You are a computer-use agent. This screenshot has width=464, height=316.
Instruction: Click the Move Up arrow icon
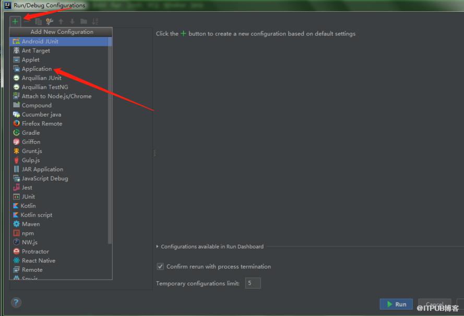pyautogui.click(x=61, y=21)
